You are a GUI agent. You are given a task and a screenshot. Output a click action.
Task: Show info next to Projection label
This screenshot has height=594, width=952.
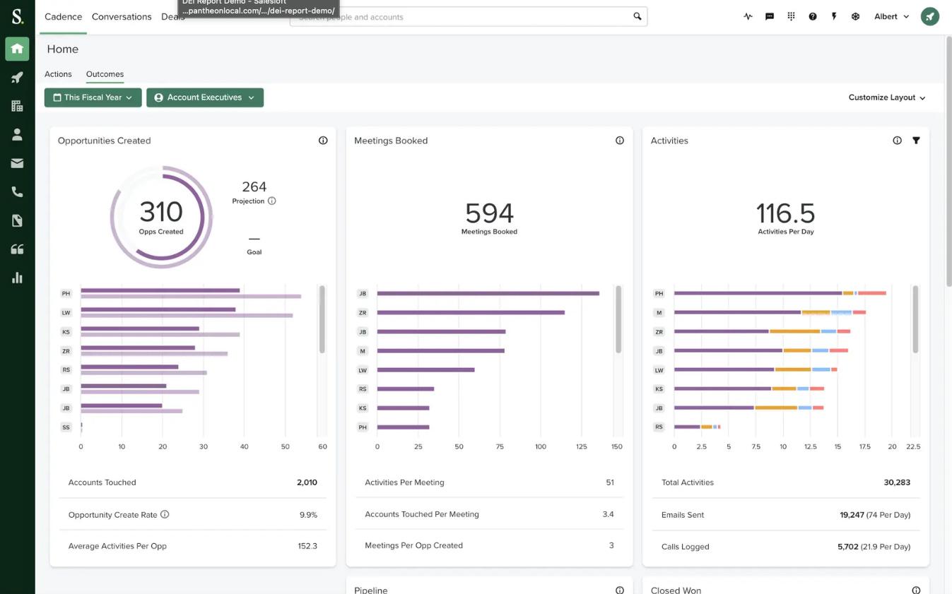272,201
